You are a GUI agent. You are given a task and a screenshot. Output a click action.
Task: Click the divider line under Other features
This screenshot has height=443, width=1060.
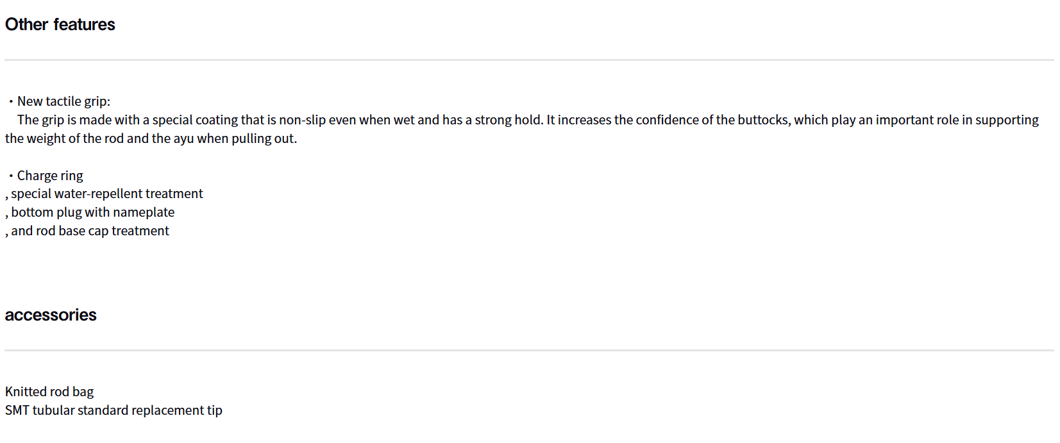[x=529, y=60]
